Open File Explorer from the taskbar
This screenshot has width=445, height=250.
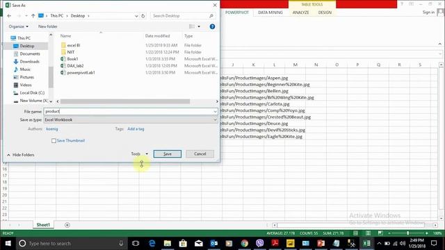pyautogui.click(x=168, y=243)
